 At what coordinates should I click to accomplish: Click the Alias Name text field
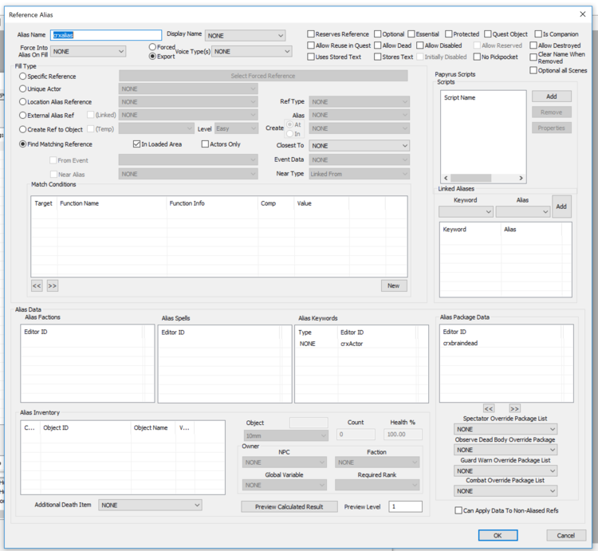click(106, 35)
